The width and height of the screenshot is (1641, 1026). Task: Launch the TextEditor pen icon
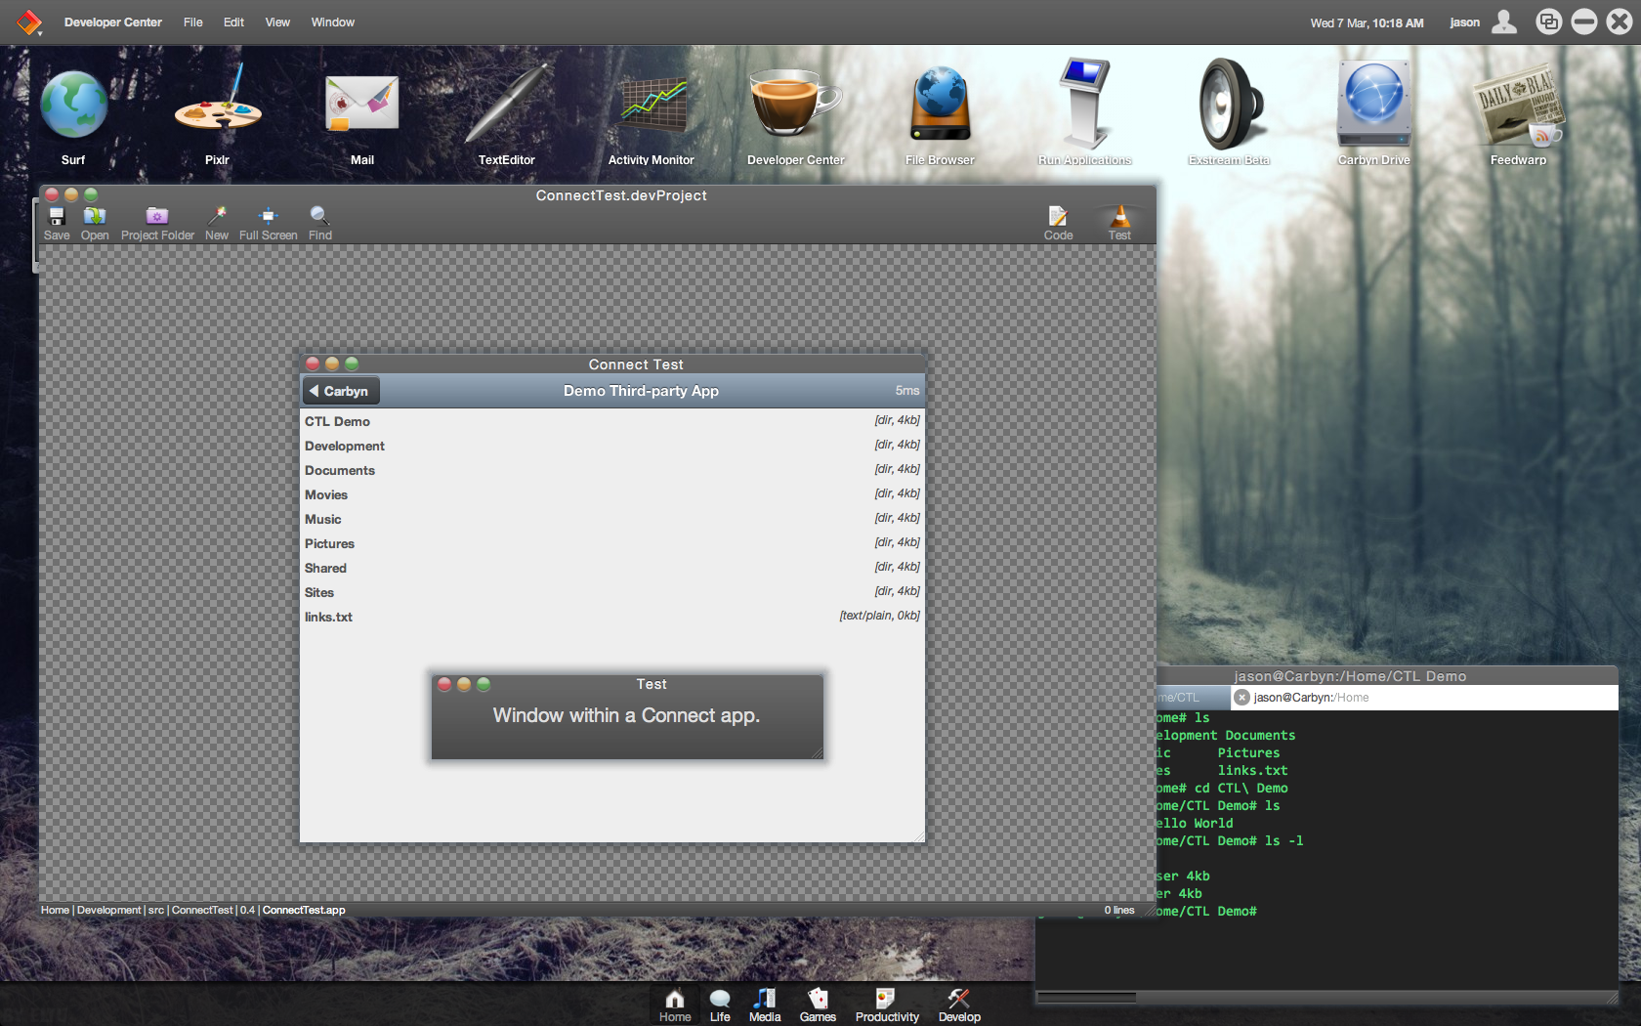click(507, 105)
